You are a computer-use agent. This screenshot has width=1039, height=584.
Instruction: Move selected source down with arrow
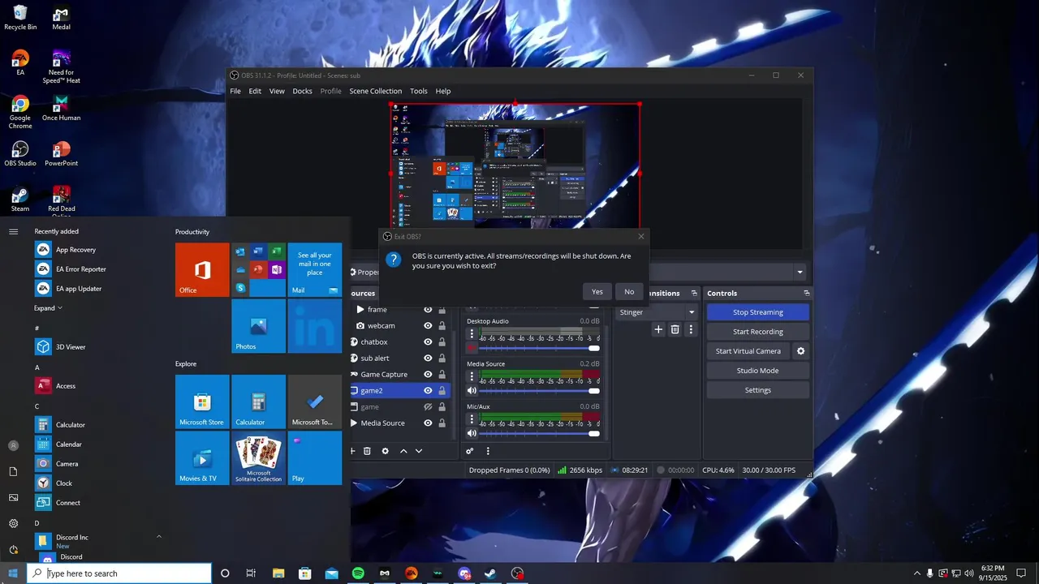click(x=419, y=451)
